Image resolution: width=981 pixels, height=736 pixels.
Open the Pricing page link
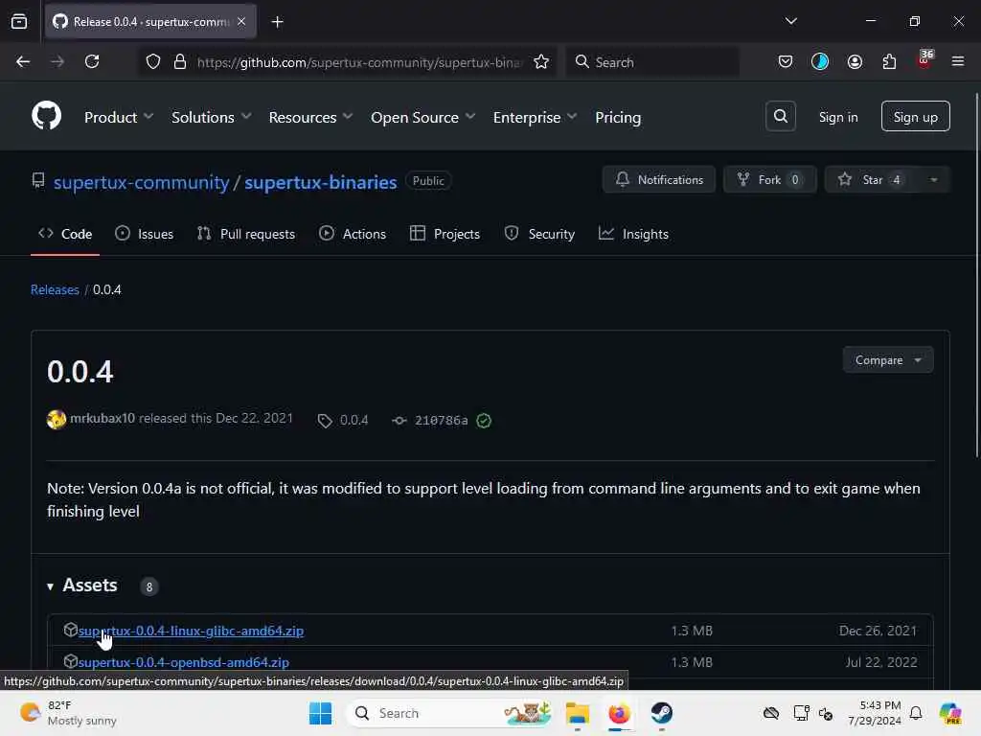pyautogui.click(x=618, y=117)
